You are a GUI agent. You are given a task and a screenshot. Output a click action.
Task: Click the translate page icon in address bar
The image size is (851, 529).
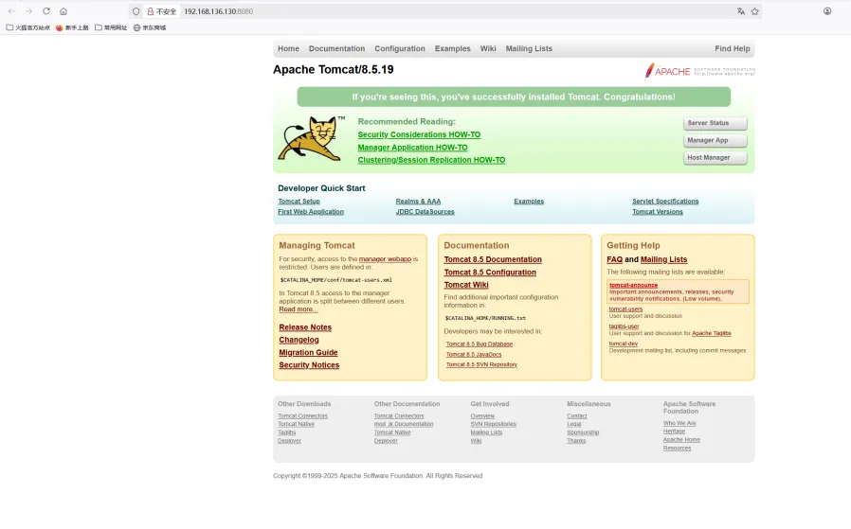[x=741, y=11]
